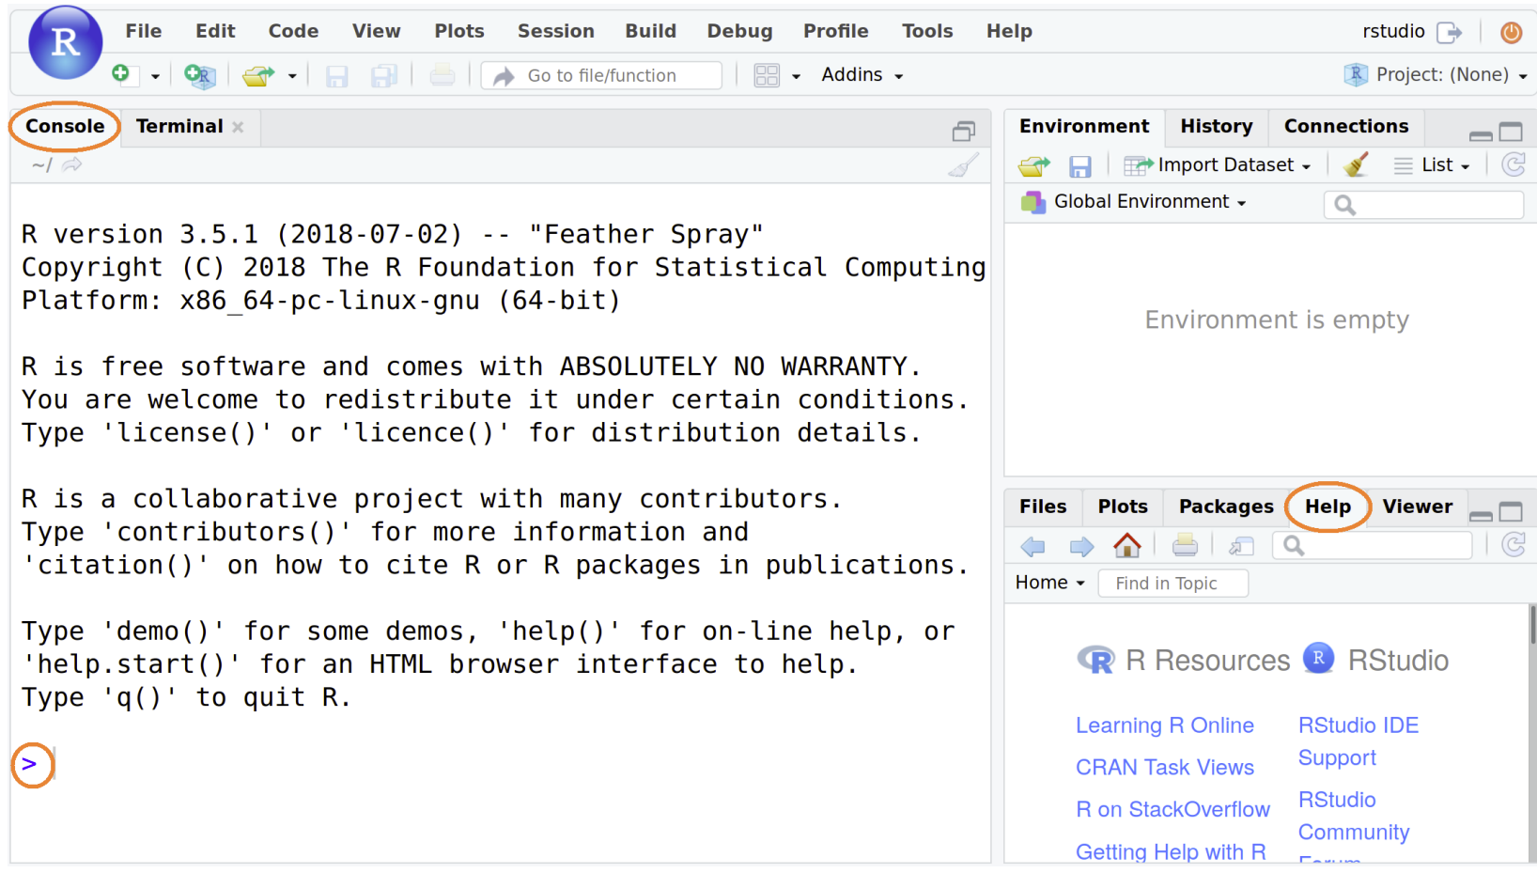1537x873 pixels.
Task: Switch to the Connections tab
Action: click(1346, 126)
